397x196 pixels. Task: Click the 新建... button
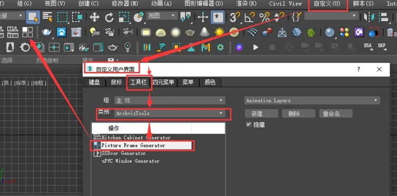coord(261,113)
